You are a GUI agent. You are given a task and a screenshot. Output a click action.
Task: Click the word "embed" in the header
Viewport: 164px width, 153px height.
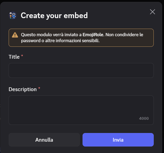(x=77, y=16)
